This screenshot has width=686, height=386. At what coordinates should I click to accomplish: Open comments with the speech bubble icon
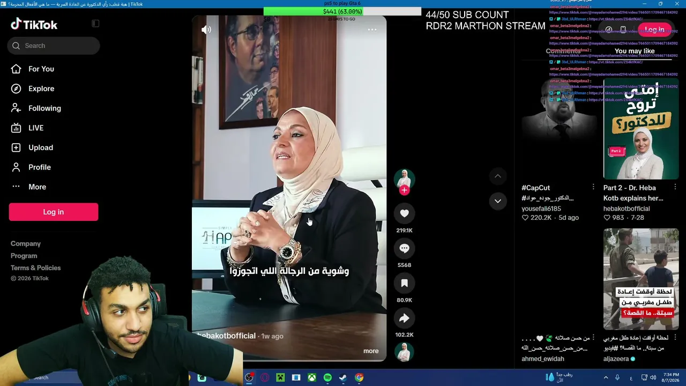(x=404, y=248)
